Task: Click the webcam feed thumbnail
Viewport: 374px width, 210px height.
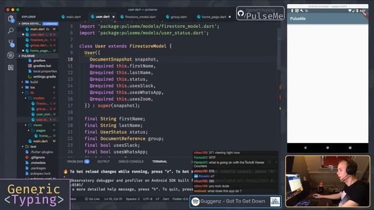Action: point(328,181)
